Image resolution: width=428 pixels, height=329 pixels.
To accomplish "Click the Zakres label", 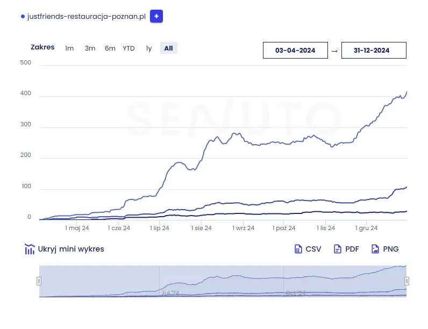I will [x=42, y=47].
